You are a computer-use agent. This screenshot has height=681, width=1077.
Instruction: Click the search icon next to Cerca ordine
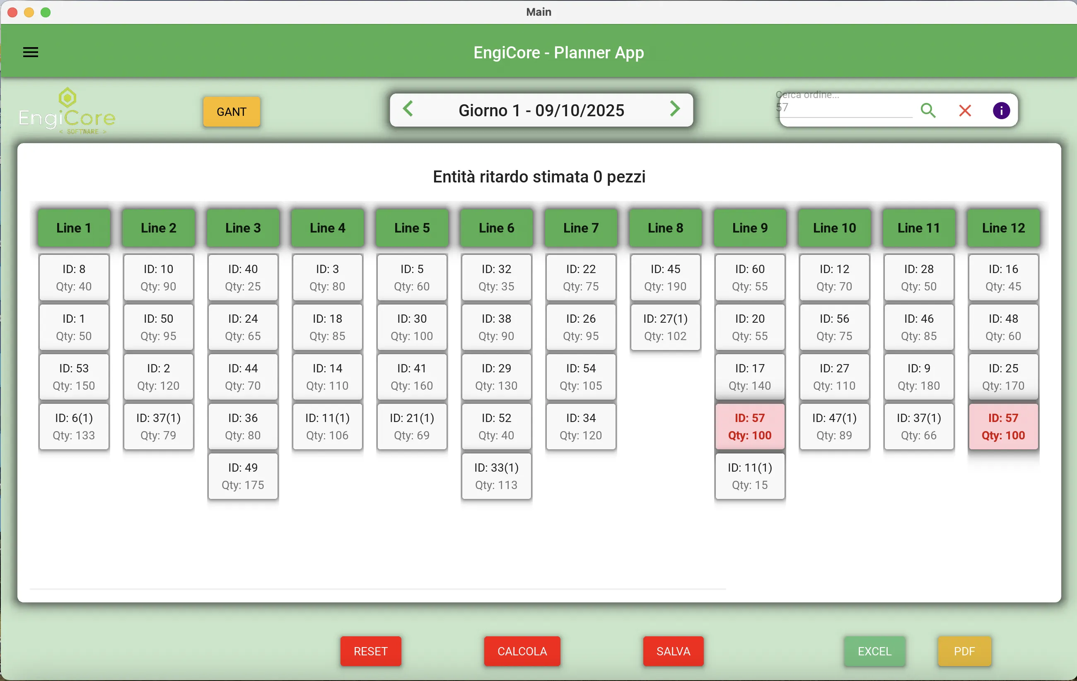[x=929, y=110]
